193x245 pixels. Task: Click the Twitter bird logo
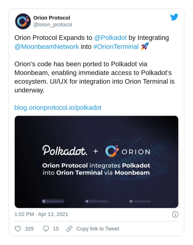(x=174, y=17)
